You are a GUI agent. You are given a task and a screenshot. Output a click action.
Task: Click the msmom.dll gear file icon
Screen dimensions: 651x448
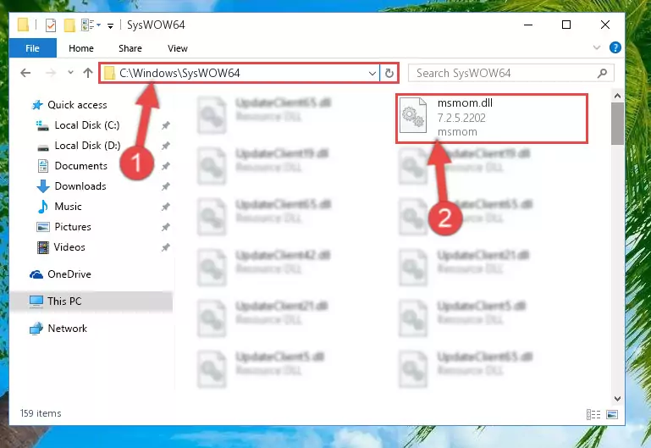[413, 115]
